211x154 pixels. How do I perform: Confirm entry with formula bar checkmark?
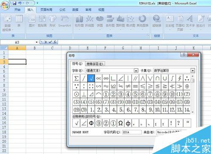click(x=50, y=42)
